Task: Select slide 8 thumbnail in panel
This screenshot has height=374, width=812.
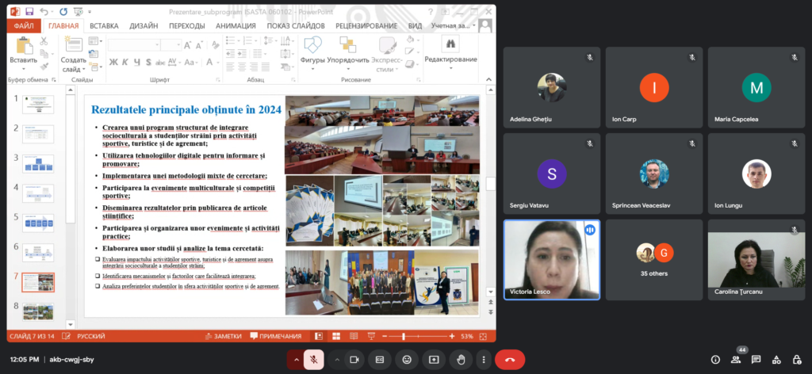Action: pos(38,311)
